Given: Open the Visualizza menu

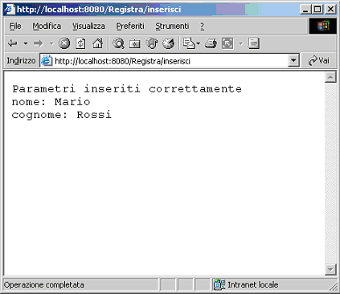Looking at the screenshot, I should click(x=88, y=26).
